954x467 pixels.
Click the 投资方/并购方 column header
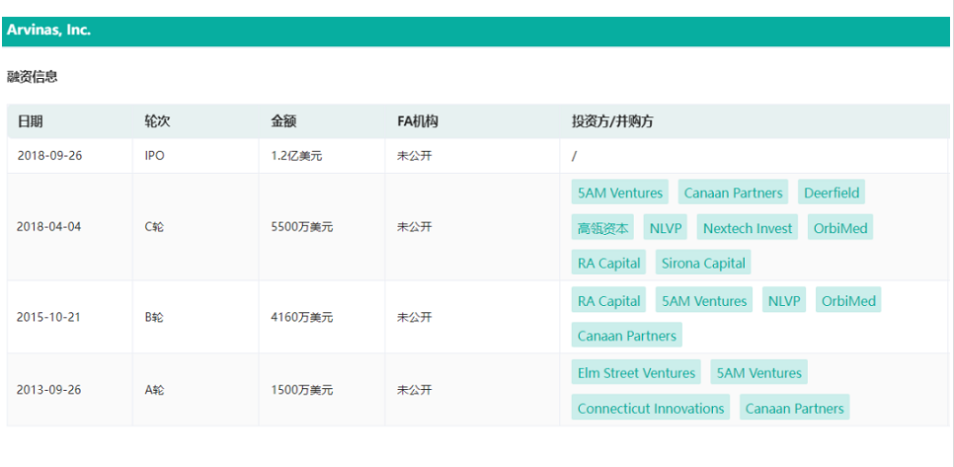(612, 121)
